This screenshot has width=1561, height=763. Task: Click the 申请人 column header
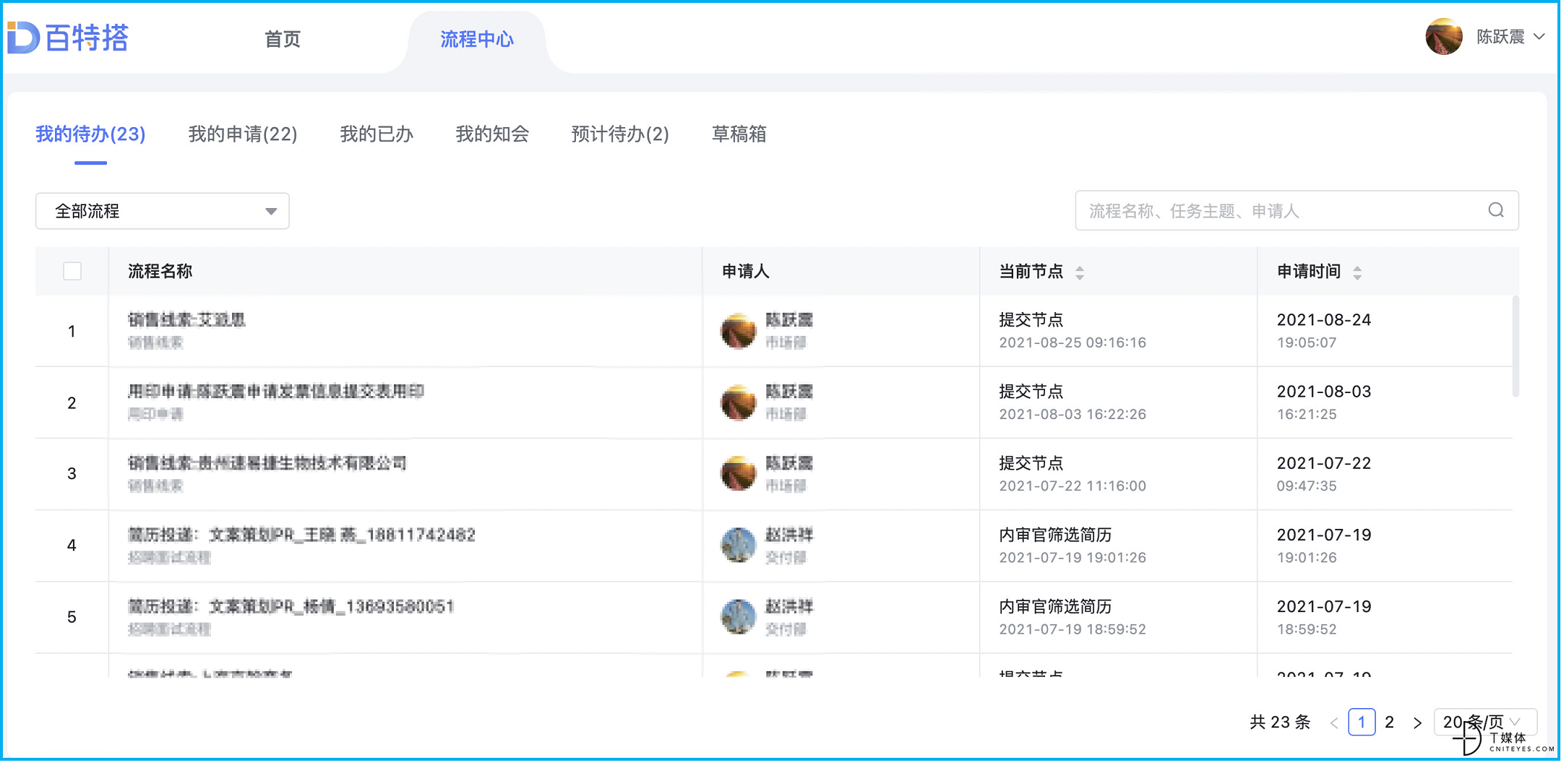pyautogui.click(x=746, y=271)
